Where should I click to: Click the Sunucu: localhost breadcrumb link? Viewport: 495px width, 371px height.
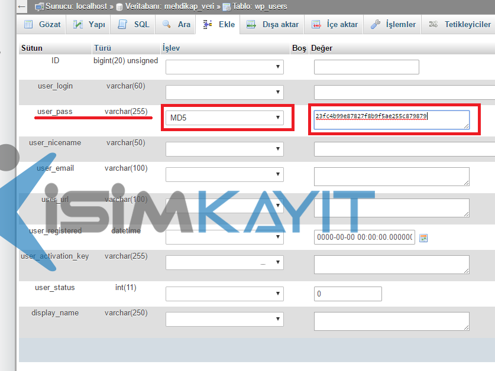coord(76,6)
